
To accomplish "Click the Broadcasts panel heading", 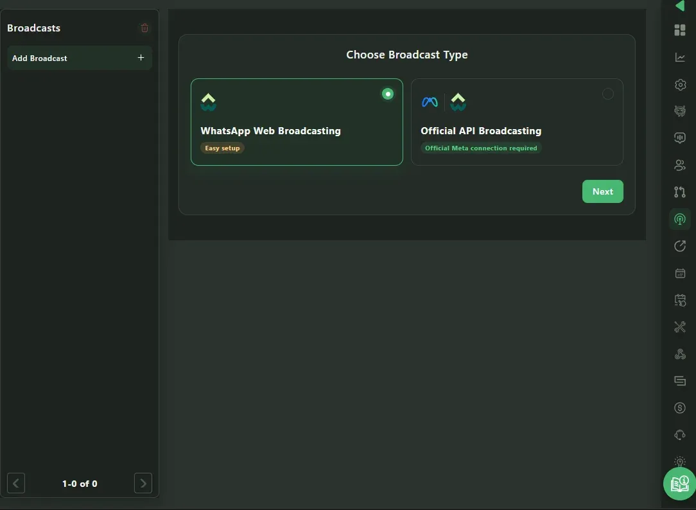I will [34, 28].
